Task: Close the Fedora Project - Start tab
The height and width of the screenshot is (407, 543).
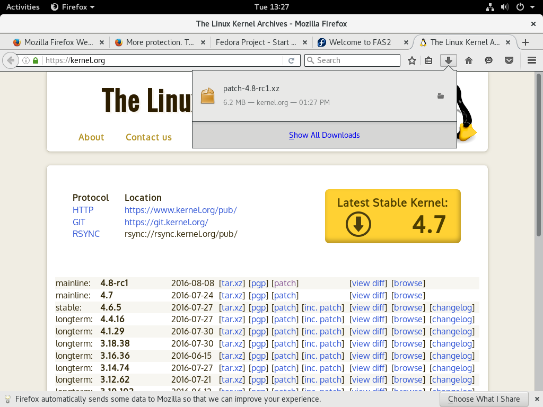Action: tap(305, 42)
